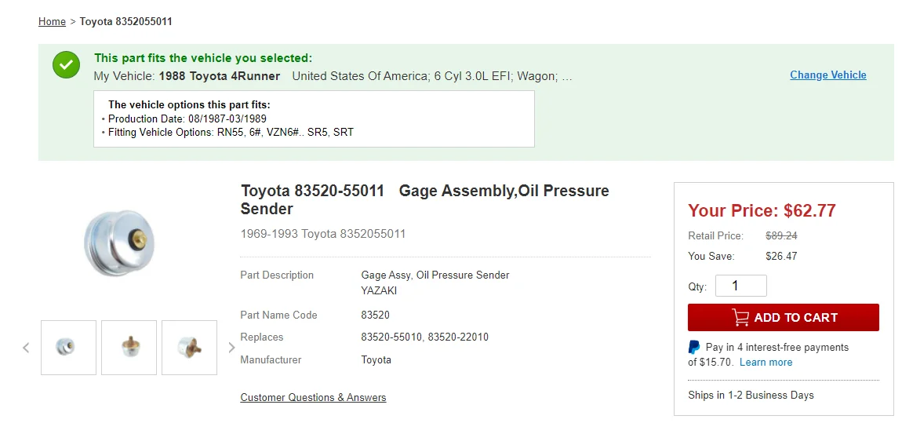Viewport: 902px width, 423px height.
Task: Select the first product thumbnail
Action: (69, 348)
